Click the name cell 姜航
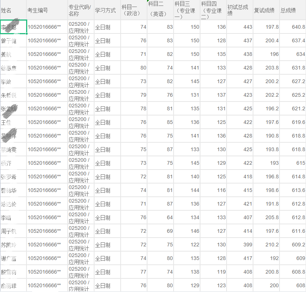Image resolution: width=306 pixels, height=292 pixels. [x=13, y=54]
